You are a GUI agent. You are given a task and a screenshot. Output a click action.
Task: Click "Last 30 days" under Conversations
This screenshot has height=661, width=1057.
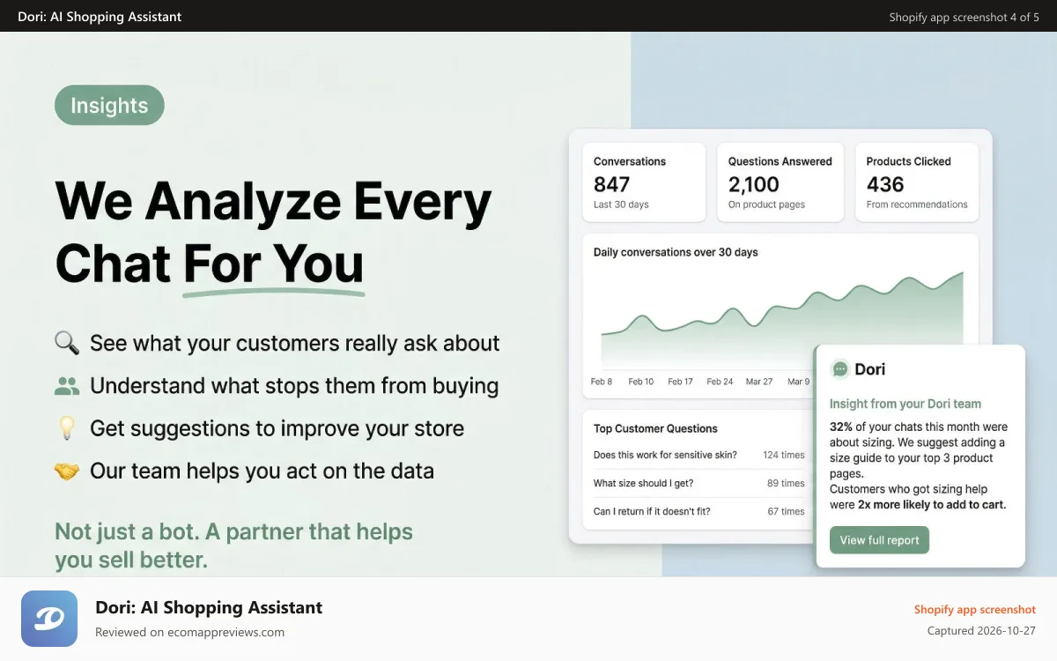(621, 204)
